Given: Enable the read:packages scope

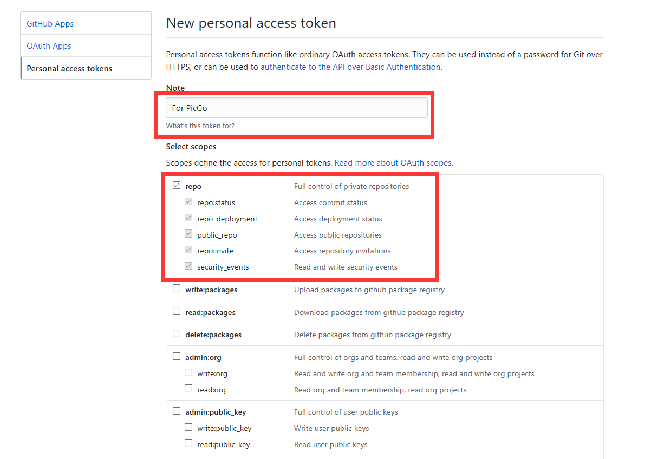Looking at the screenshot, I should pyautogui.click(x=177, y=311).
